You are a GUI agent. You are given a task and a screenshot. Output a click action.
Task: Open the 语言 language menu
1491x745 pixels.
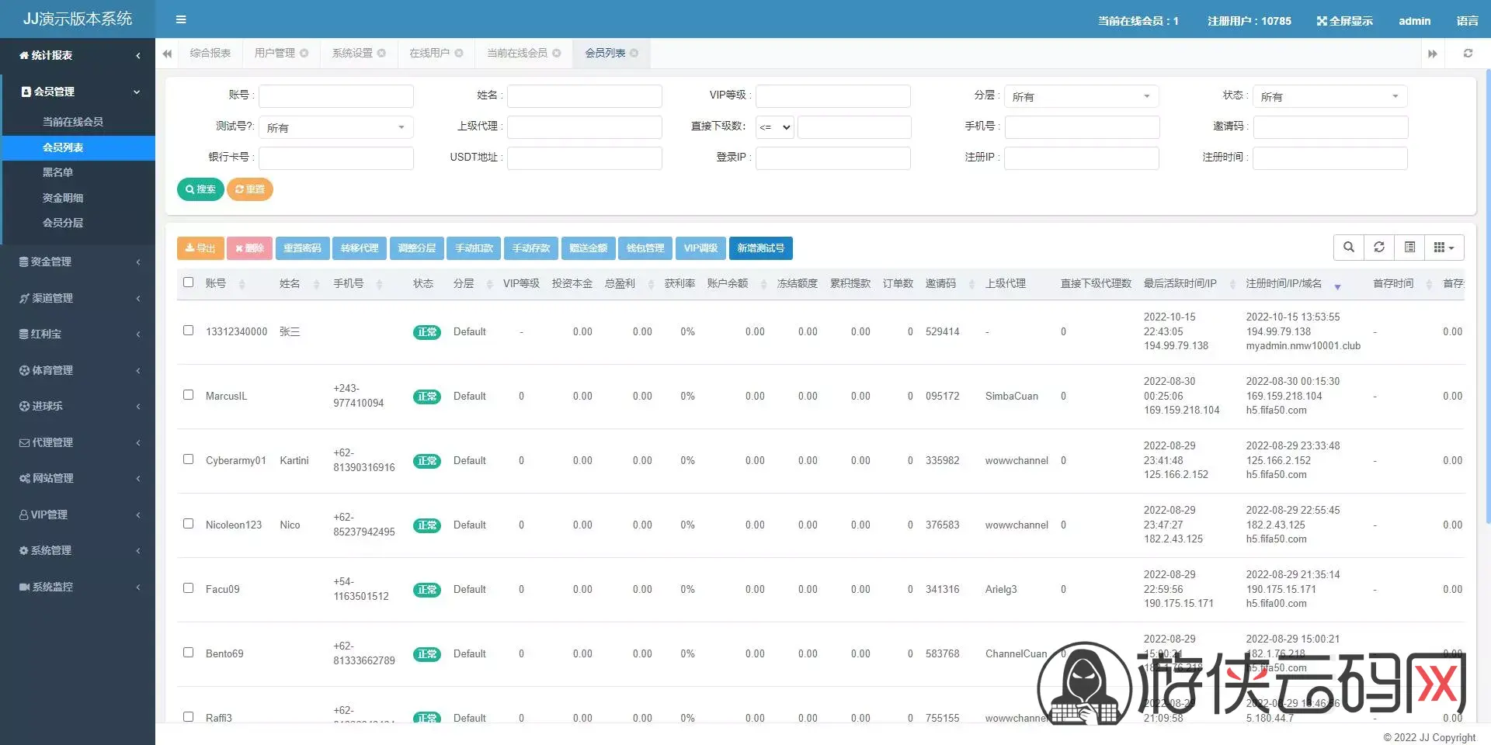[1467, 21]
